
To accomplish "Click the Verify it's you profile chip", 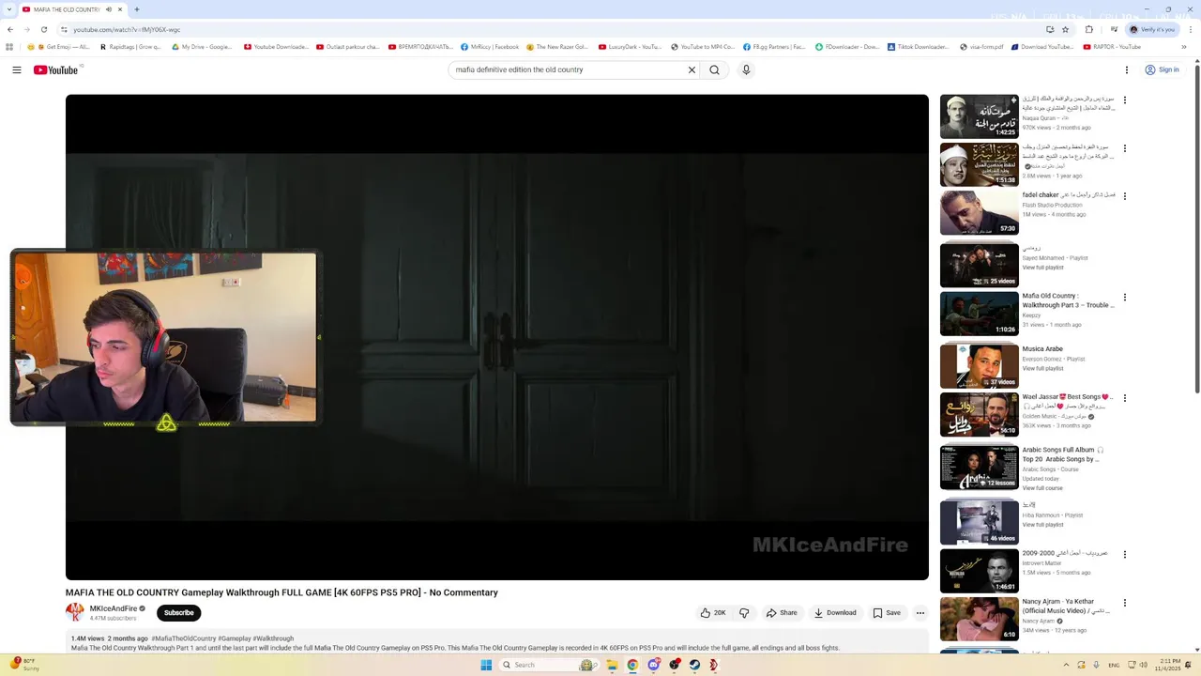I will 1152,29.
